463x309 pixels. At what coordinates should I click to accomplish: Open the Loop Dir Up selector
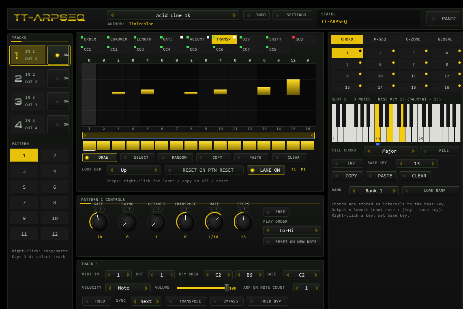[134, 170]
